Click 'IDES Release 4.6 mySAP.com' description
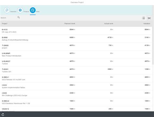This screenshot has width=154, height=117. [13, 80]
